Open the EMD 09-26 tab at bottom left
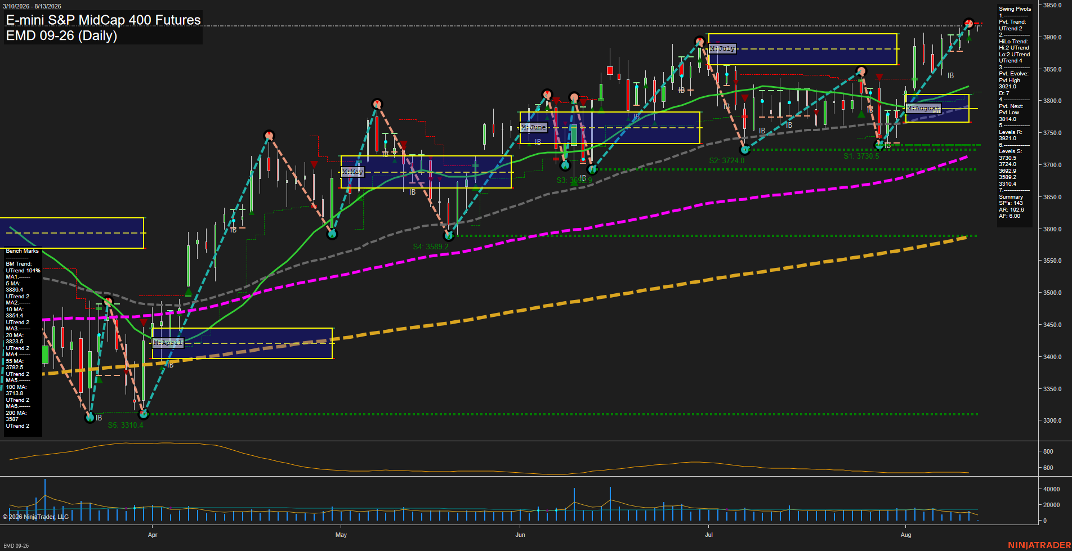 coord(16,545)
